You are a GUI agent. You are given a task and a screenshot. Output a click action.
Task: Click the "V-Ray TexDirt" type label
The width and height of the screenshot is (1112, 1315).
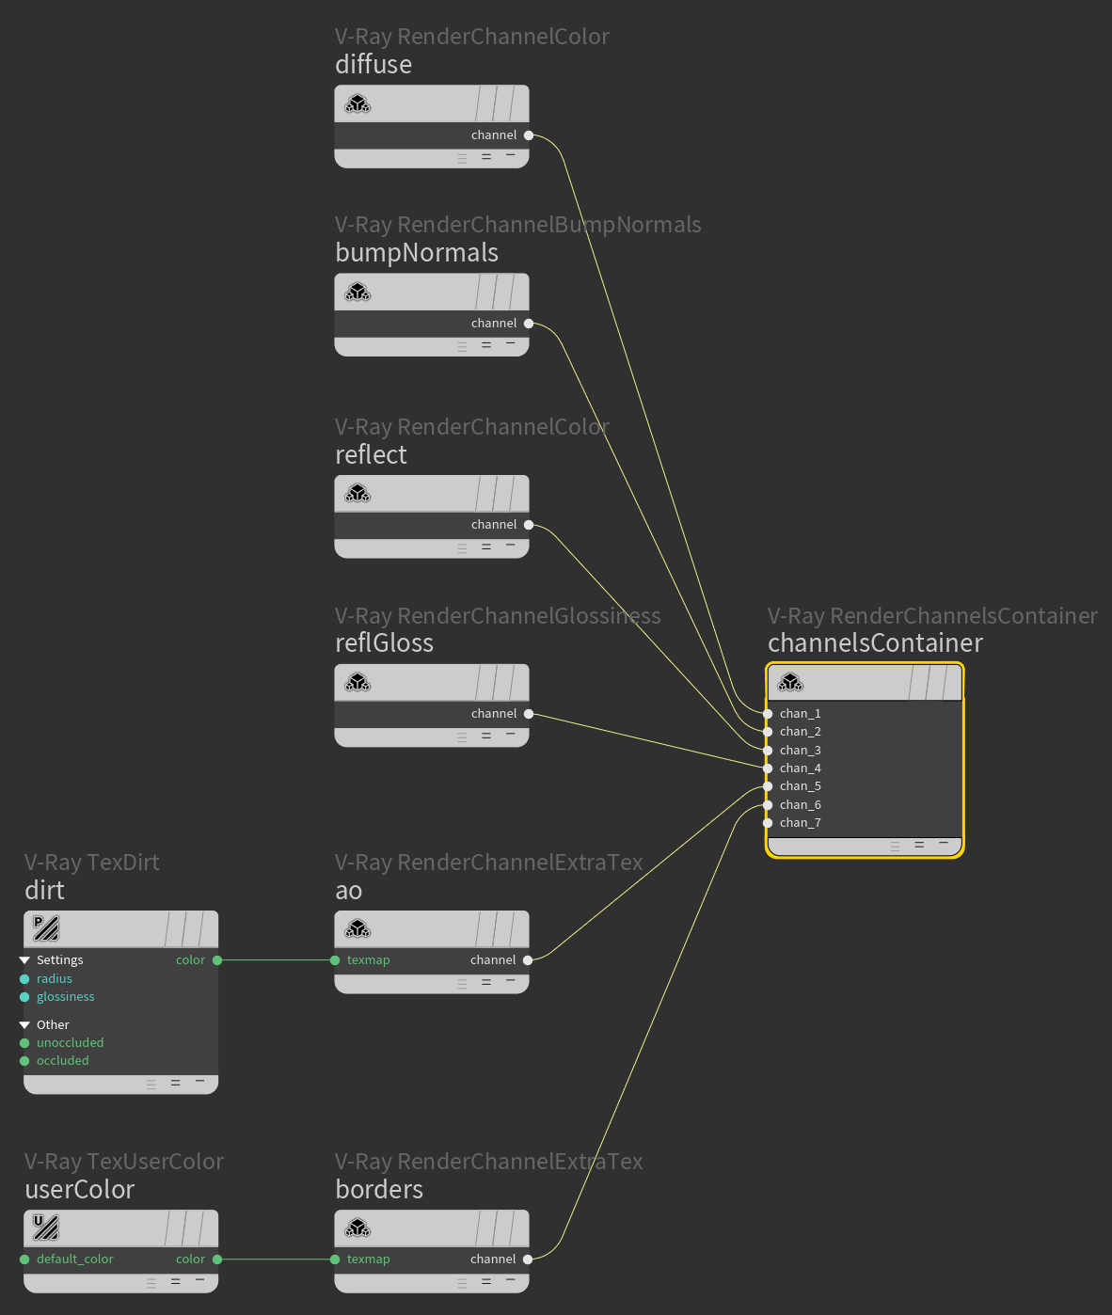coord(92,862)
